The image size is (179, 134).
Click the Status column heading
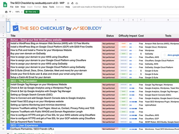pyautogui.click(x=110, y=36)
